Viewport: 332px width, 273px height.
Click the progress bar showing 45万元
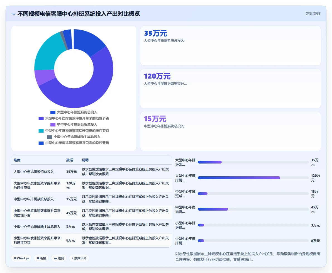click(253, 209)
